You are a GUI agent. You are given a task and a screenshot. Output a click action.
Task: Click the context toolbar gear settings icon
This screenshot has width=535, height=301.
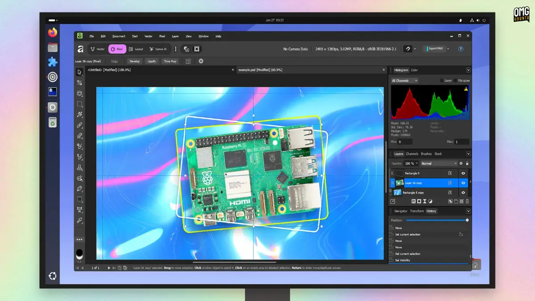[x=201, y=61]
